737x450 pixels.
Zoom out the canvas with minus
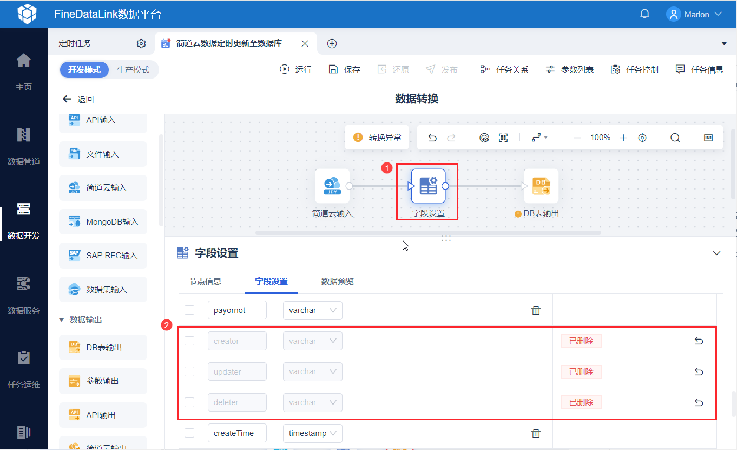[577, 138]
